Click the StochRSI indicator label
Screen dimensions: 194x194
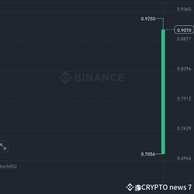pyautogui.click(x=8, y=167)
